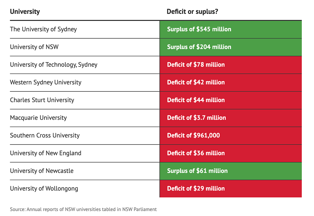Click the Deficit of $78 million cell

tap(231, 65)
